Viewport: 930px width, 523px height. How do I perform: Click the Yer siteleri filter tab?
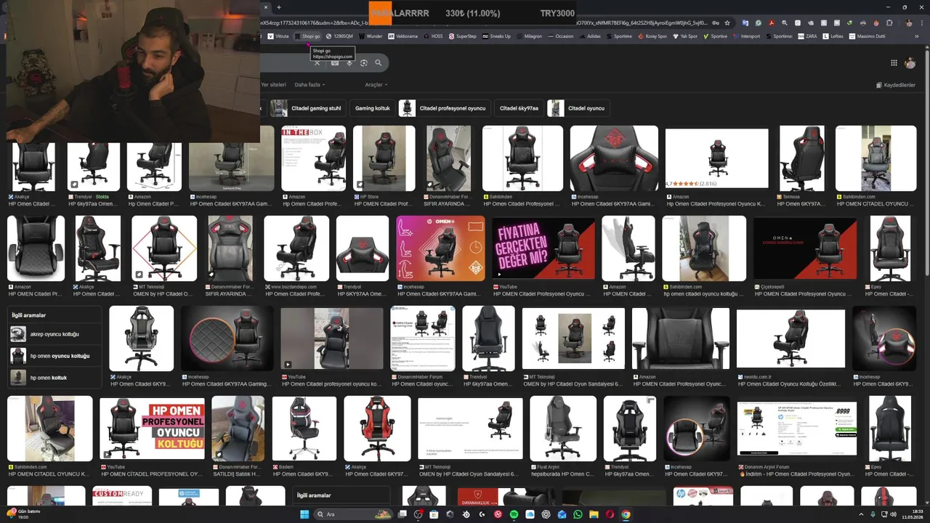pyautogui.click(x=273, y=85)
